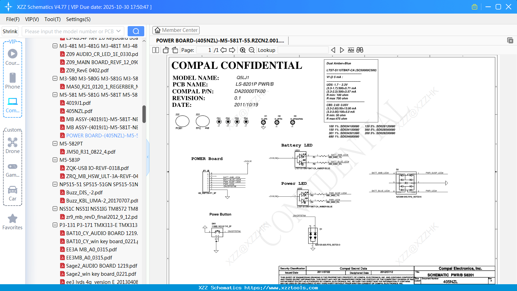Screen dimensions: 517x291
Task: Open the Game console category
Action: pyautogui.click(x=13, y=170)
